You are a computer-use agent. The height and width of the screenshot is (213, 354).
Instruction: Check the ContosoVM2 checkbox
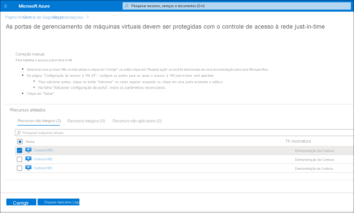[x=20, y=159]
